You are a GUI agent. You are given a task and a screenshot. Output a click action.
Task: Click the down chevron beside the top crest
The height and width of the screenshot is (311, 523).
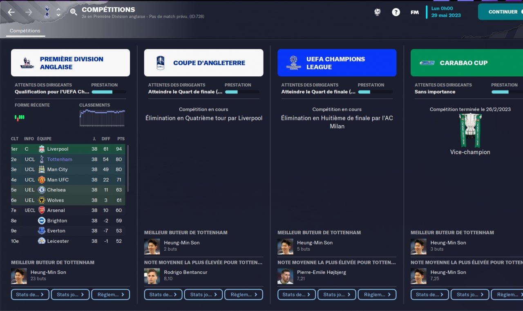click(58, 15)
